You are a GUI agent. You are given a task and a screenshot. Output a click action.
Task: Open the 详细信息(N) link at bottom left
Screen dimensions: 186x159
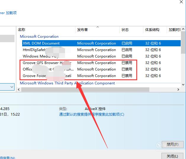[7, 158]
